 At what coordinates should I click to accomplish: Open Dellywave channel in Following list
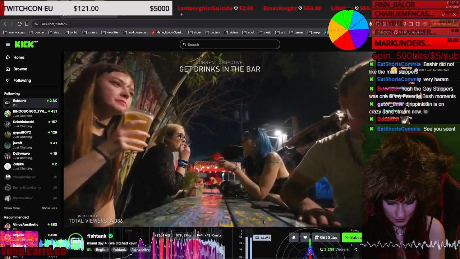pos(31,155)
